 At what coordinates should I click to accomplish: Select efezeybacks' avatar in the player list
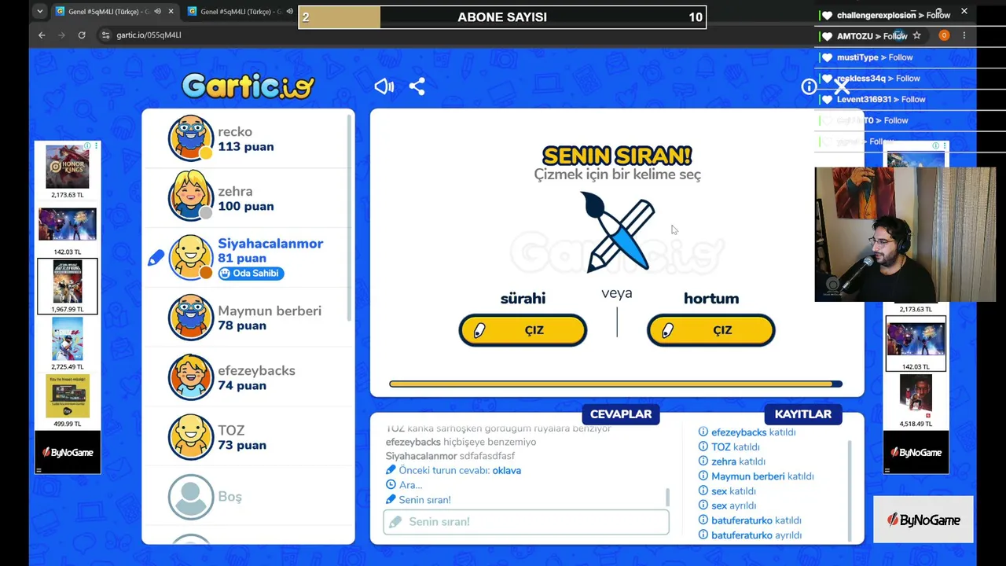(x=190, y=377)
